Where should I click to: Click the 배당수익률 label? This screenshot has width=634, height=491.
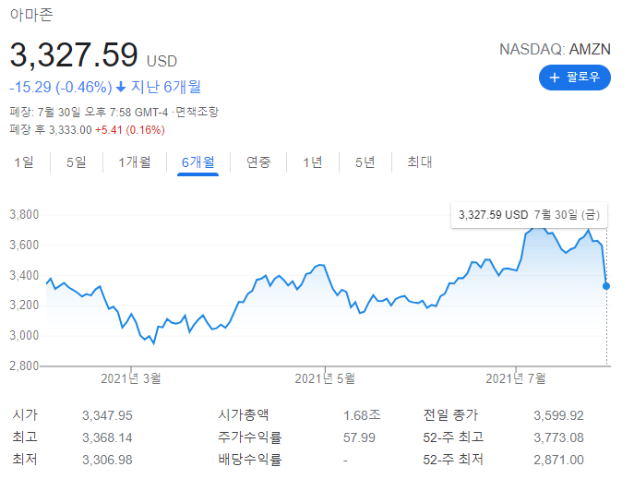click(250, 460)
